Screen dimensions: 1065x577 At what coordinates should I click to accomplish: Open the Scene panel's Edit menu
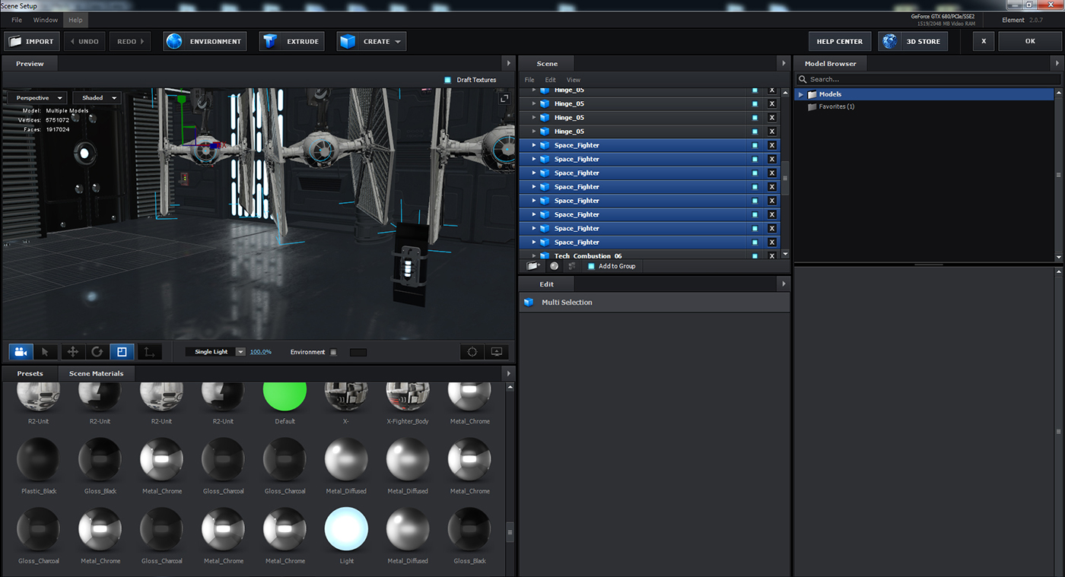coord(550,80)
